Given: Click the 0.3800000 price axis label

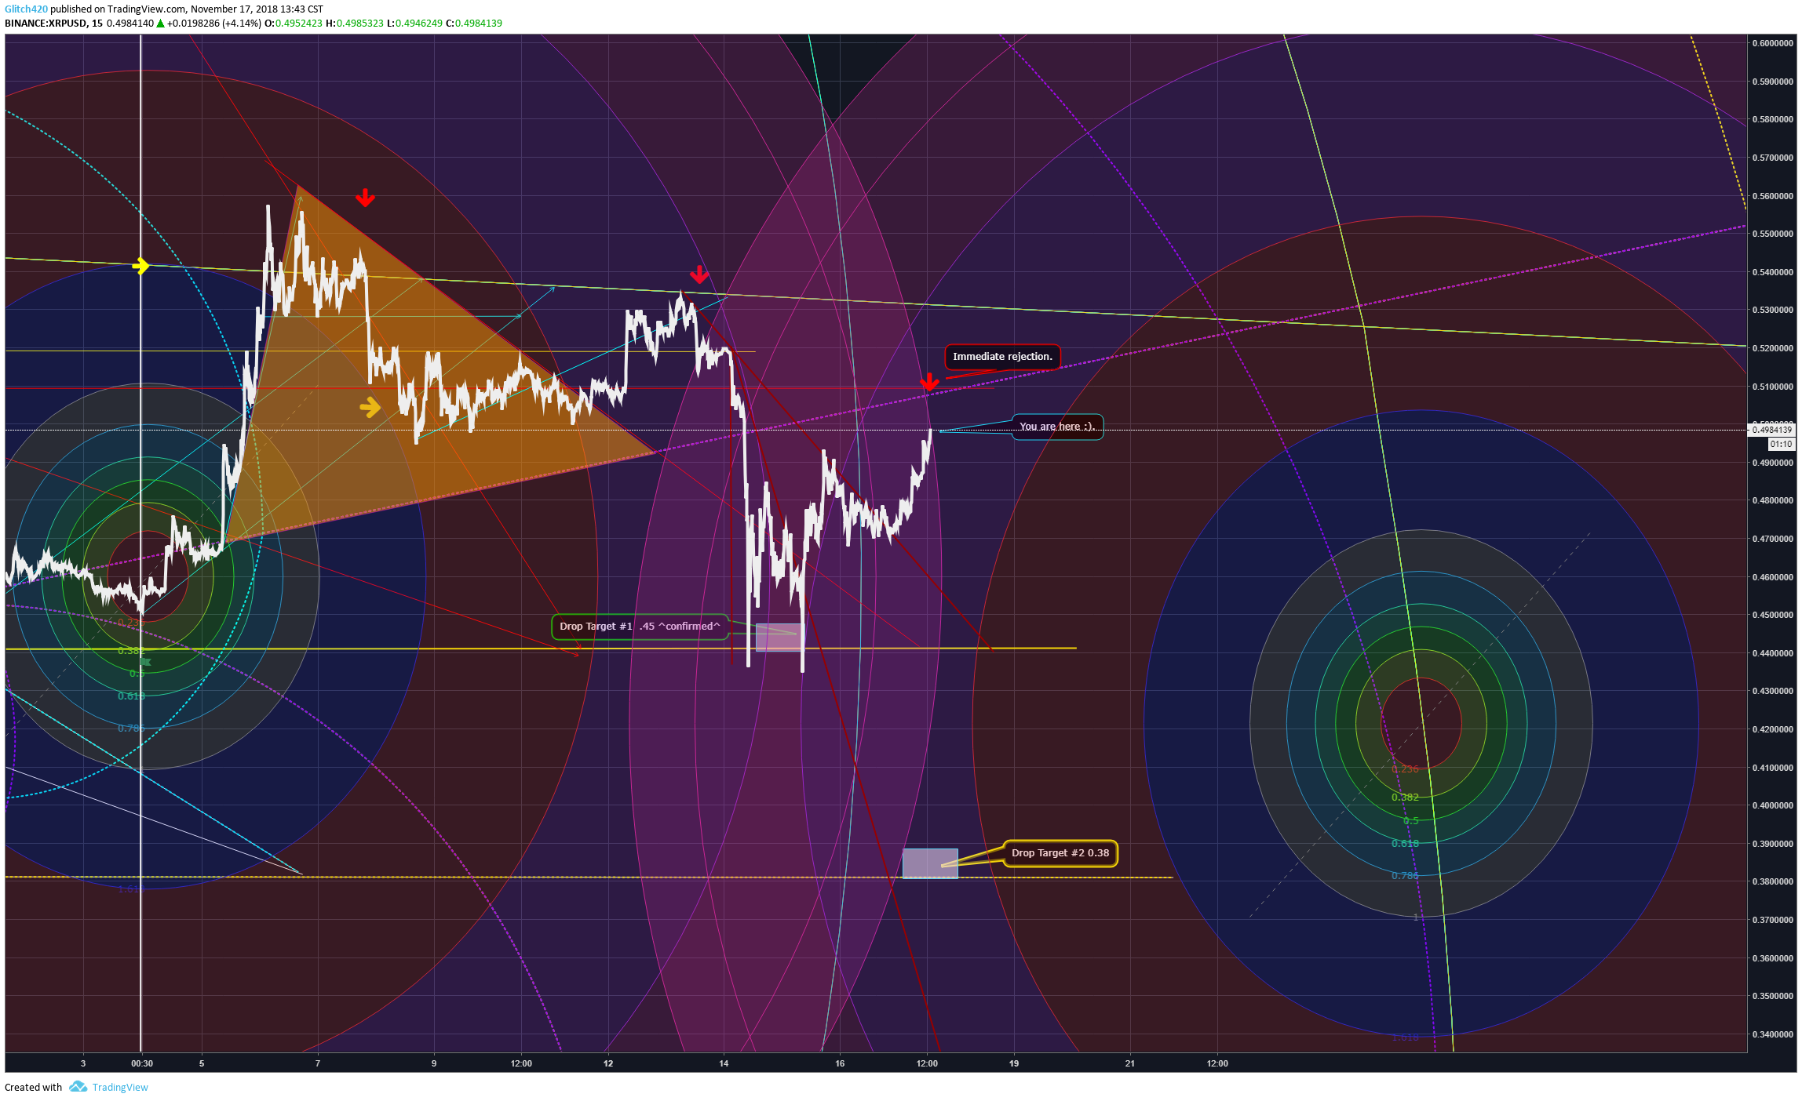Looking at the screenshot, I should coord(1773,881).
